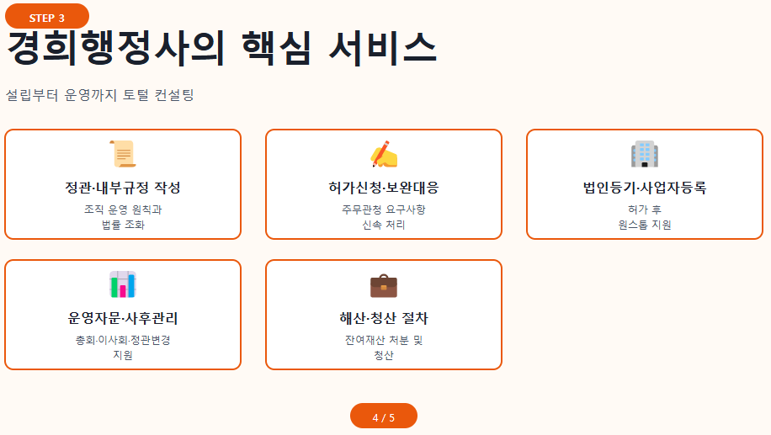Open the 운영자문·사후관리 card title
771x435 pixels.
pyautogui.click(x=123, y=318)
